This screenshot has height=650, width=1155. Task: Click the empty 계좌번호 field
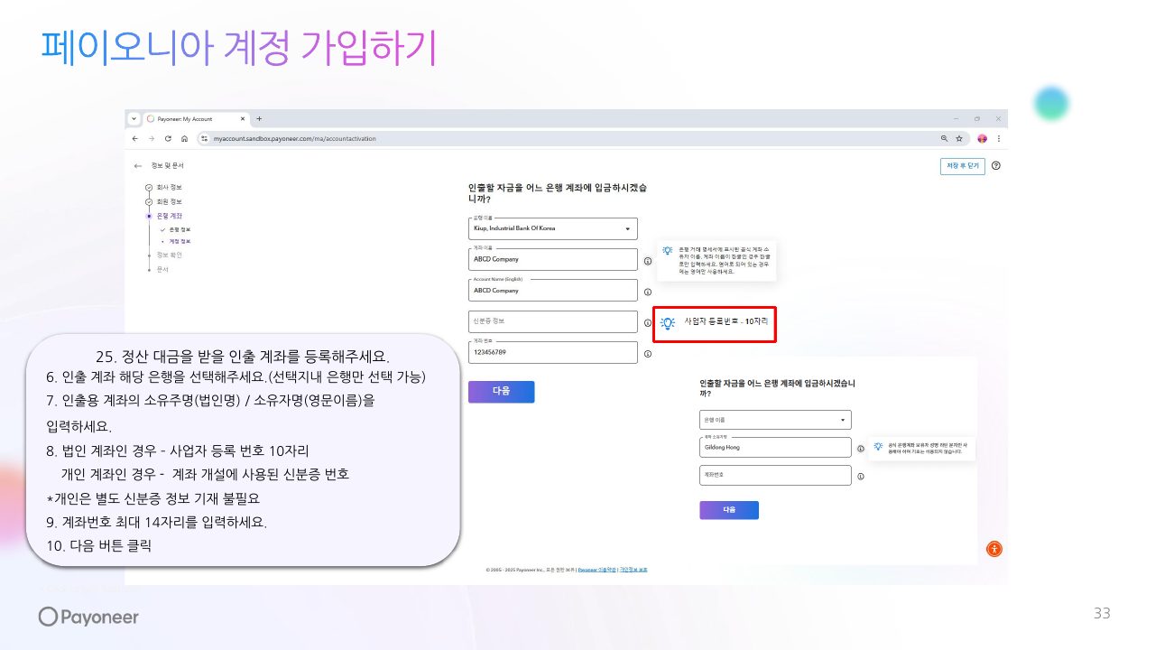(775, 475)
